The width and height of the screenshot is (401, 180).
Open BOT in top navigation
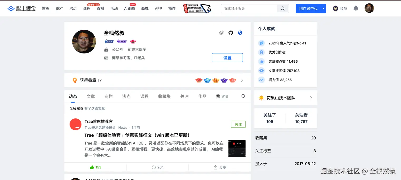click(x=59, y=8)
